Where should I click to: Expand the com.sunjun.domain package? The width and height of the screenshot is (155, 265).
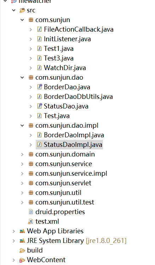(22, 154)
